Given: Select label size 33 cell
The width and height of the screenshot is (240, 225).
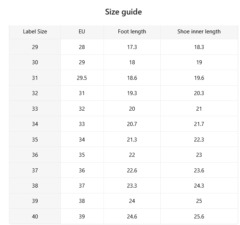Looking at the screenshot, I should tap(35, 109).
